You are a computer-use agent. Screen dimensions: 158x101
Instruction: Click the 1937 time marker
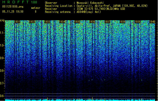pyautogui.click(x=108, y=22)
